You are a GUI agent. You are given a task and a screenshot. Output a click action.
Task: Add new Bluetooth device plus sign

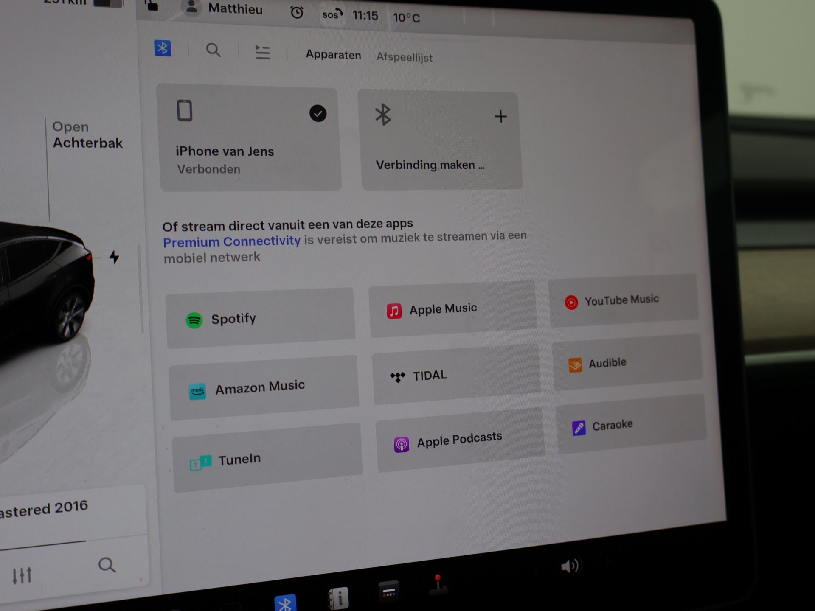501,116
